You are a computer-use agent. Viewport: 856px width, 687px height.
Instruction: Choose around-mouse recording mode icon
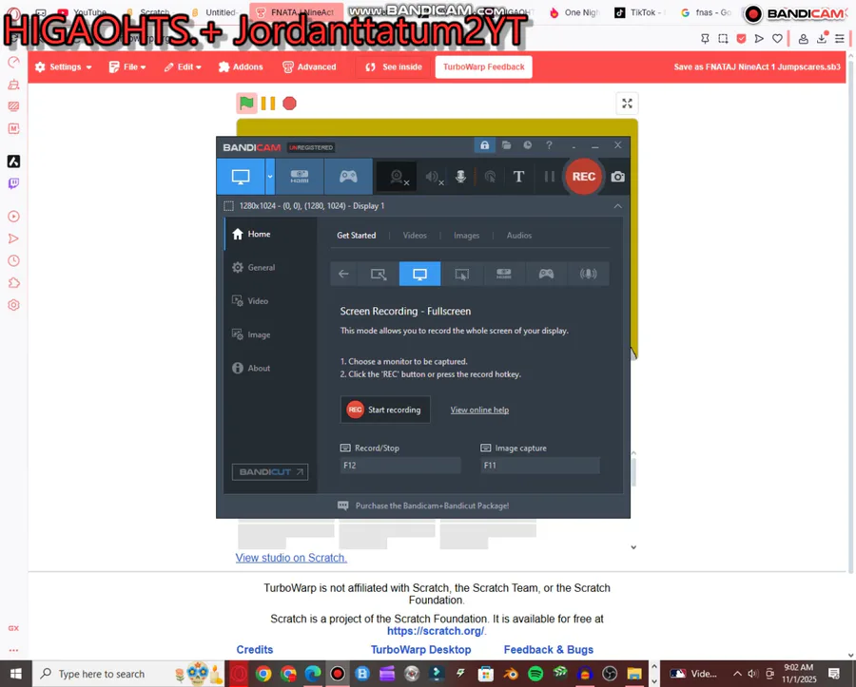462,274
